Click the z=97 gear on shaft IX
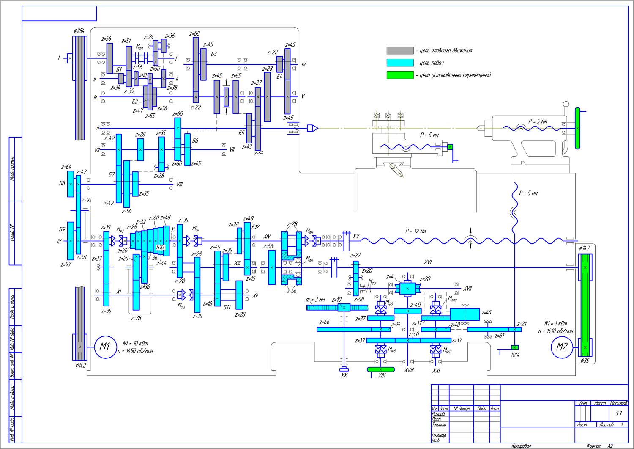 71,241
